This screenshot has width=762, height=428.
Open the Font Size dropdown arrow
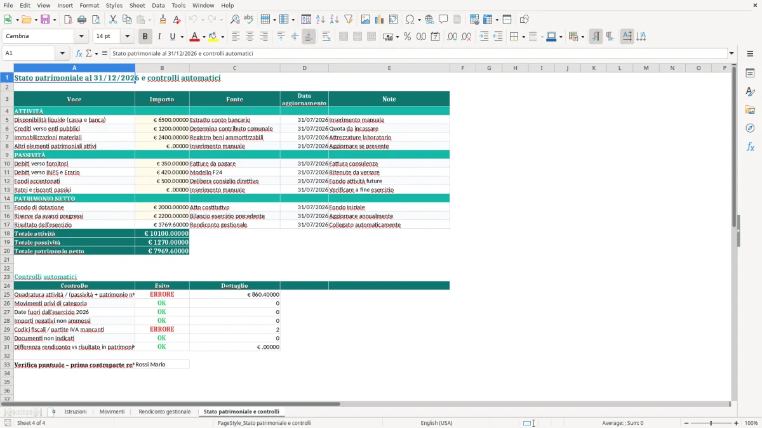point(128,37)
